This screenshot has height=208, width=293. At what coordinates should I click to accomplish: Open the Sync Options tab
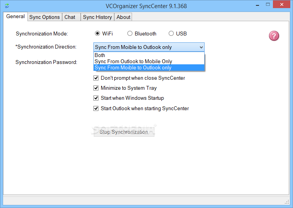(x=44, y=17)
